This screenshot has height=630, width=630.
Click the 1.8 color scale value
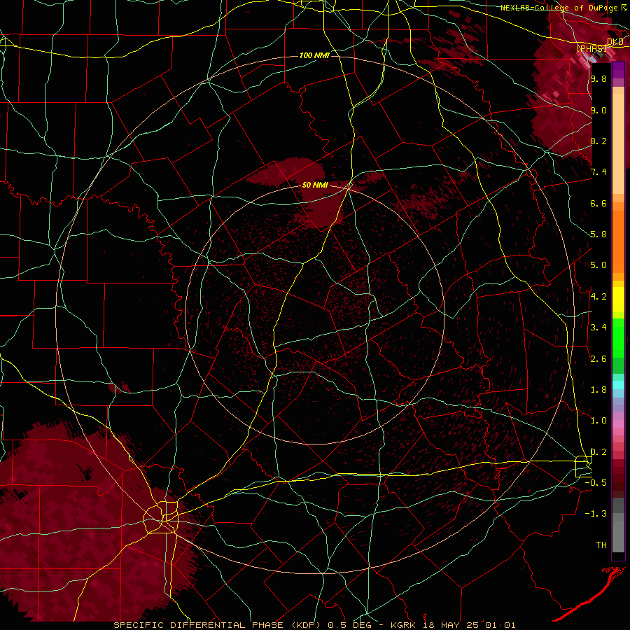tap(598, 390)
